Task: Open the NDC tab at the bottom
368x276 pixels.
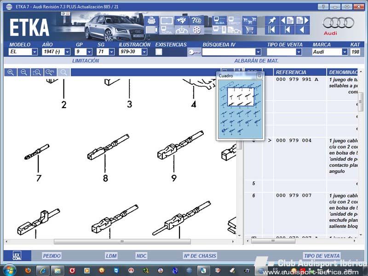Action: point(141,256)
